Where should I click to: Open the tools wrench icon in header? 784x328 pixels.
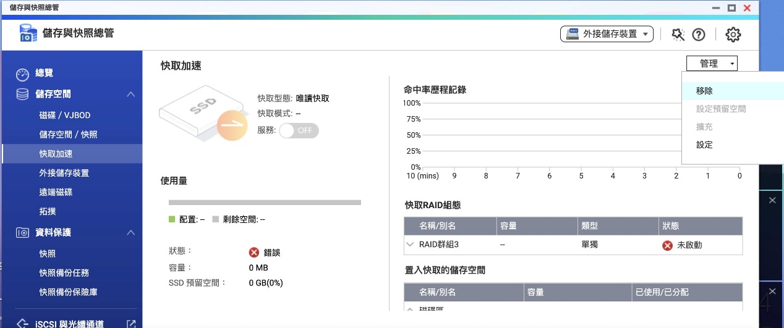[678, 35]
